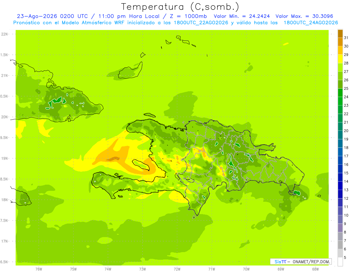
Task: Click the legend value 12
Action: [346, 198]
